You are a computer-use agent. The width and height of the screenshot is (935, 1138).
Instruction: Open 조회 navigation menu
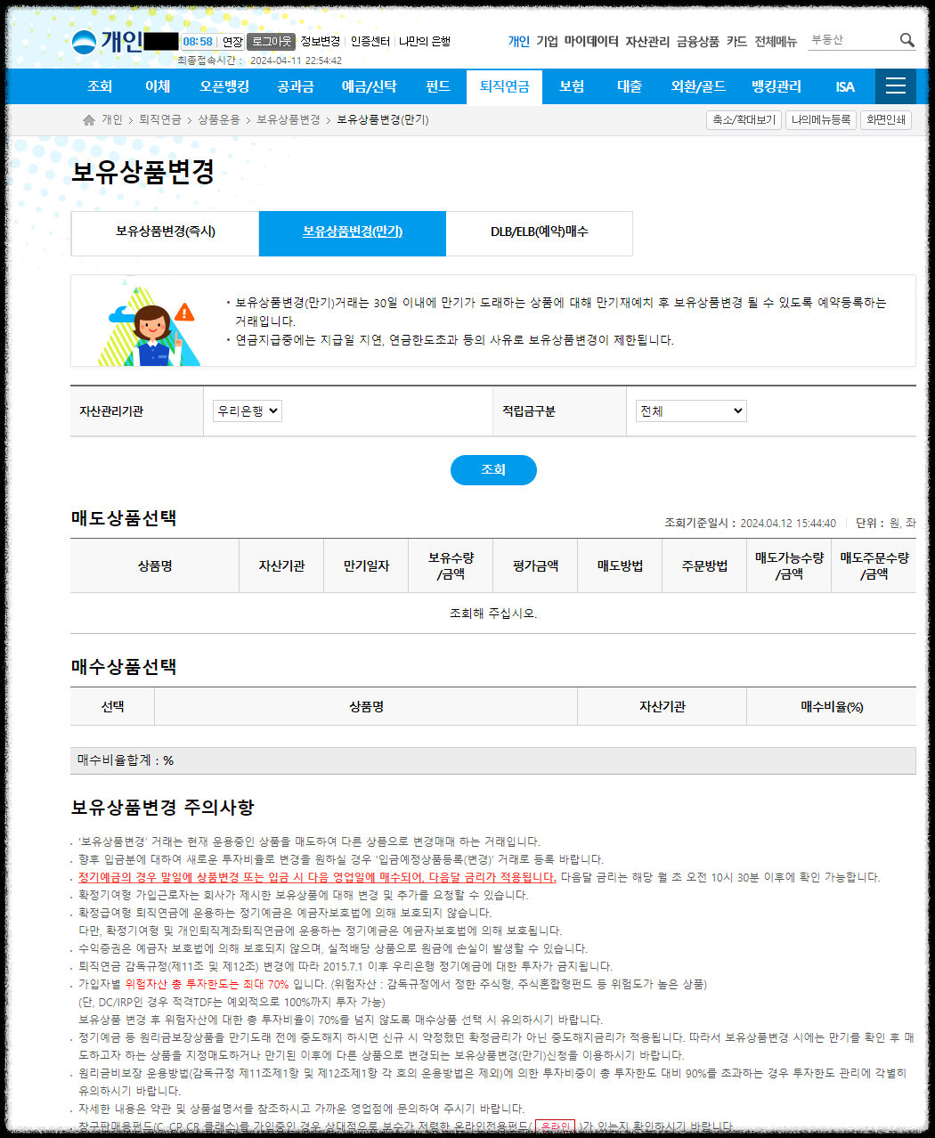pyautogui.click(x=100, y=86)
